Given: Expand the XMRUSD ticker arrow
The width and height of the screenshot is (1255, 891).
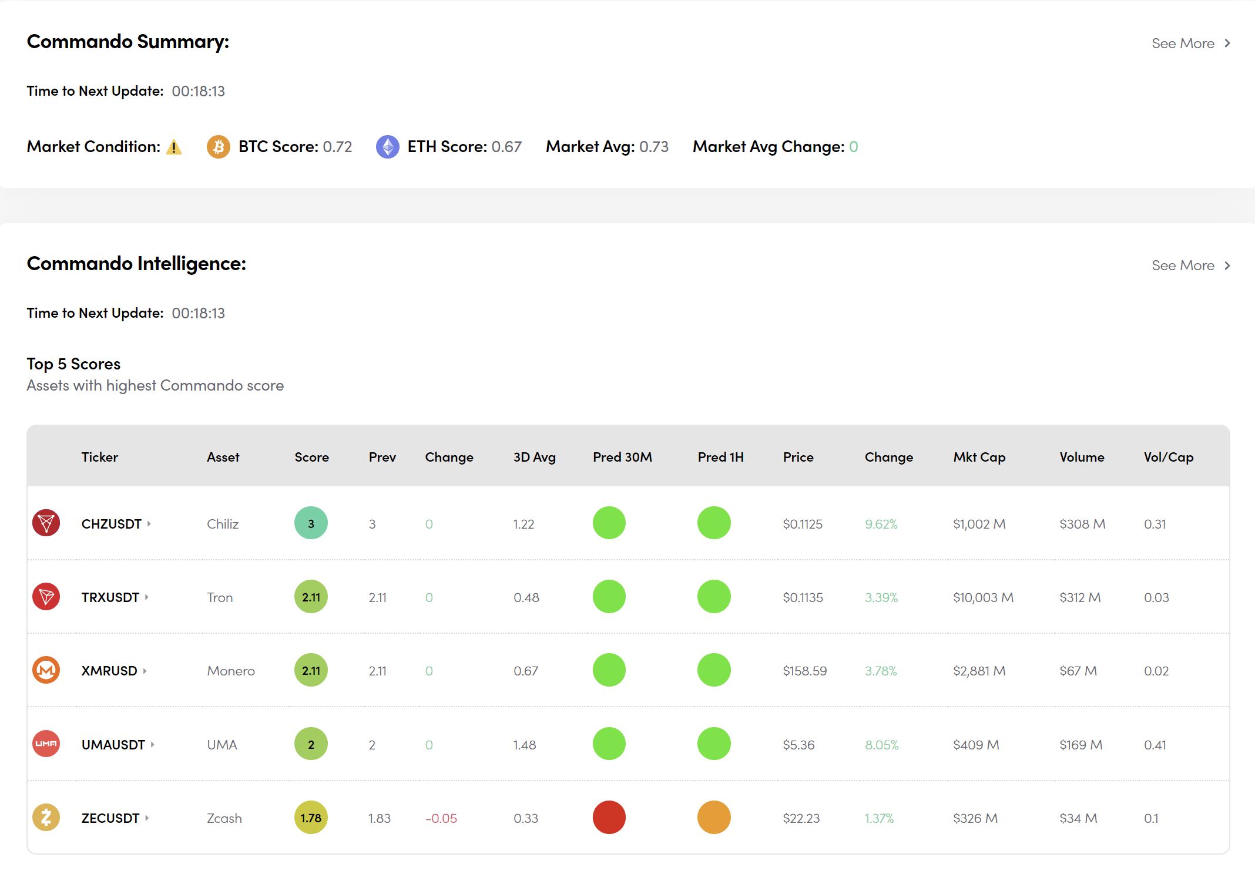Looking at the screenshot, I should pos(145,671).
